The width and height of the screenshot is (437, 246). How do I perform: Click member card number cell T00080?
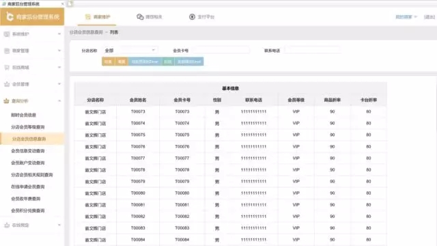(x=182, y=193)
